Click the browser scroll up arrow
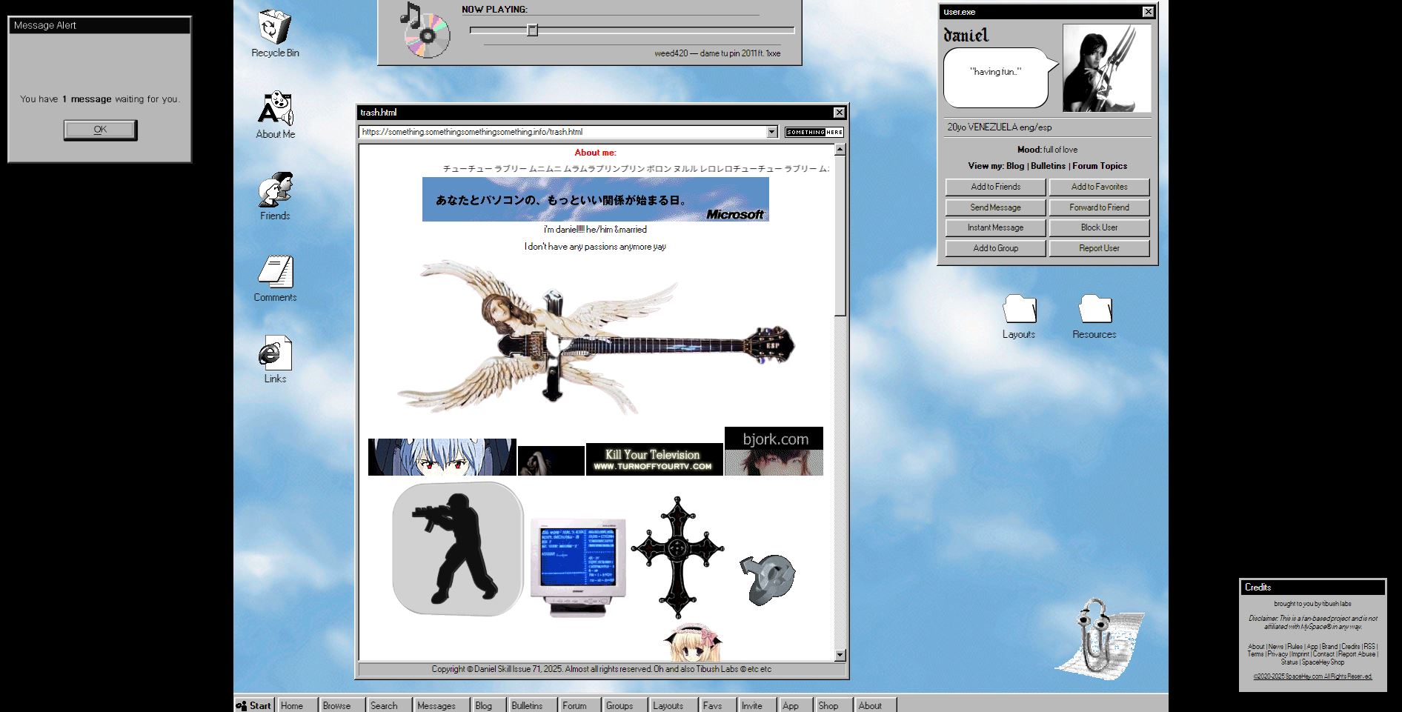 pos(840,150)
